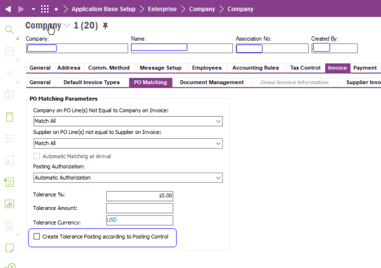Click the clock list icon in sidebar
The height and width of the screenshot is (268, 381).
point(9,225)
